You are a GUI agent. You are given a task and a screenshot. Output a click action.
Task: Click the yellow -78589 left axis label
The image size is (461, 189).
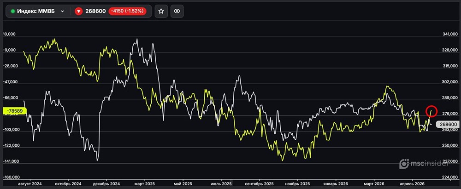point(14,111)
